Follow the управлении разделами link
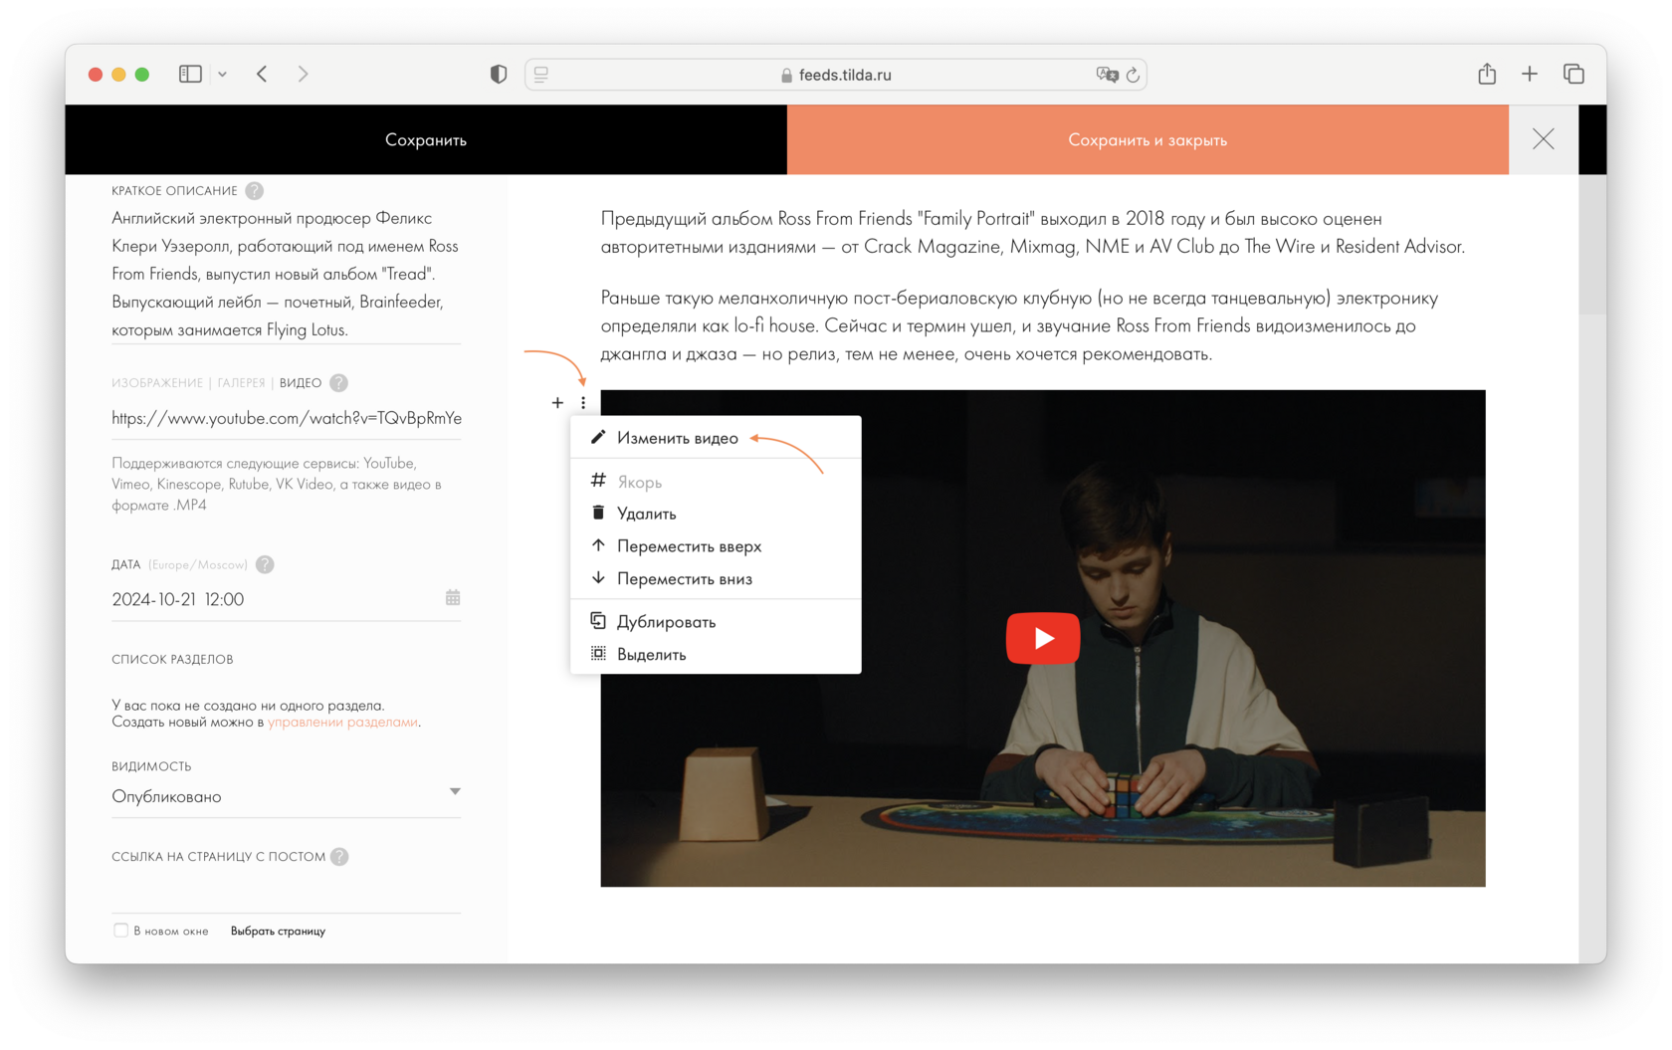The image size is (1672, 1050). [342, 723]
